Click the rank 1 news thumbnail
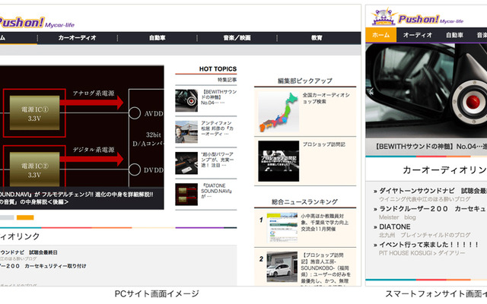487x304 pixels. [282, 228]
